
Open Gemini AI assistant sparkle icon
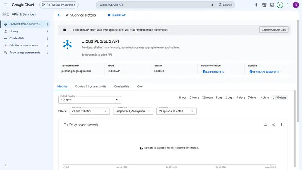[x=256, y=5]
